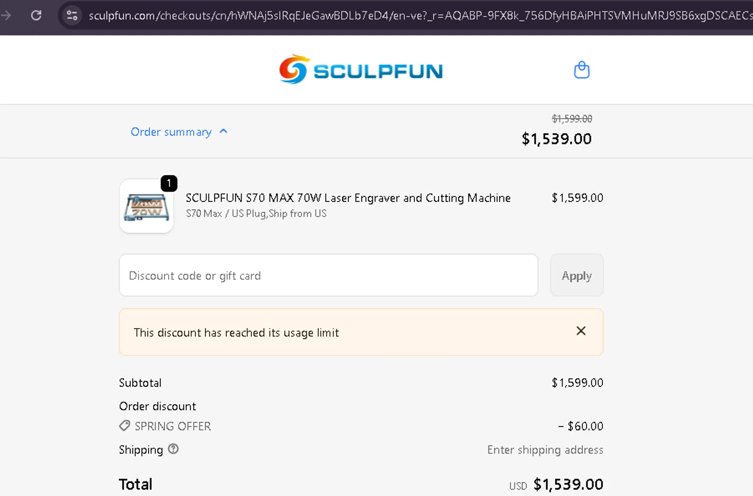The image size is (753, 496).
Task: Click the quantity badge showing 1
Action: [169, 183]
